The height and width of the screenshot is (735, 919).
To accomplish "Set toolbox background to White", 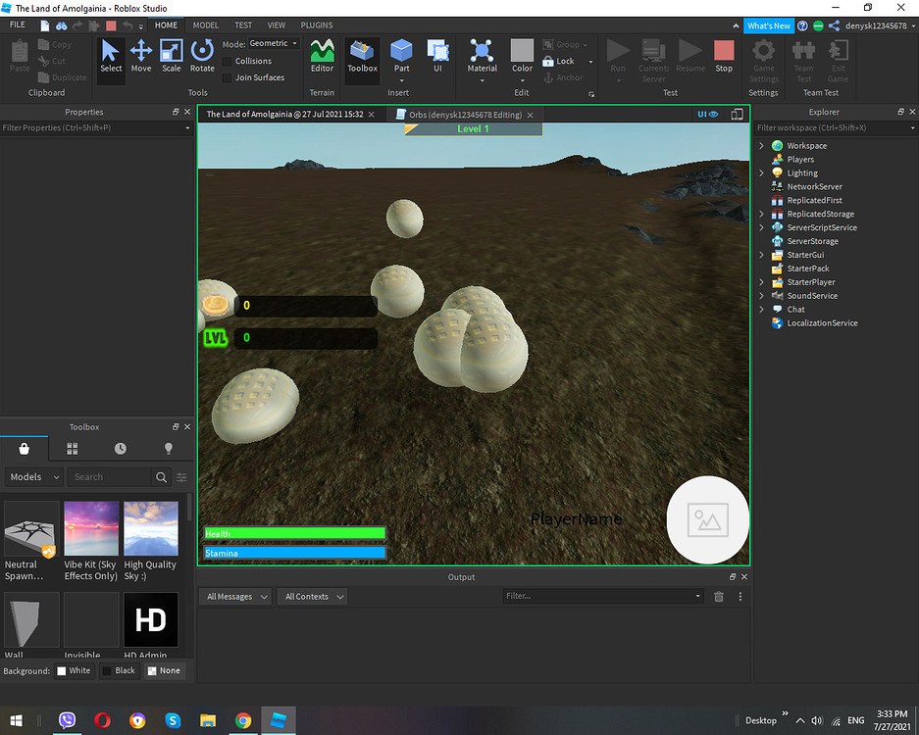I will tap(74, 670).
